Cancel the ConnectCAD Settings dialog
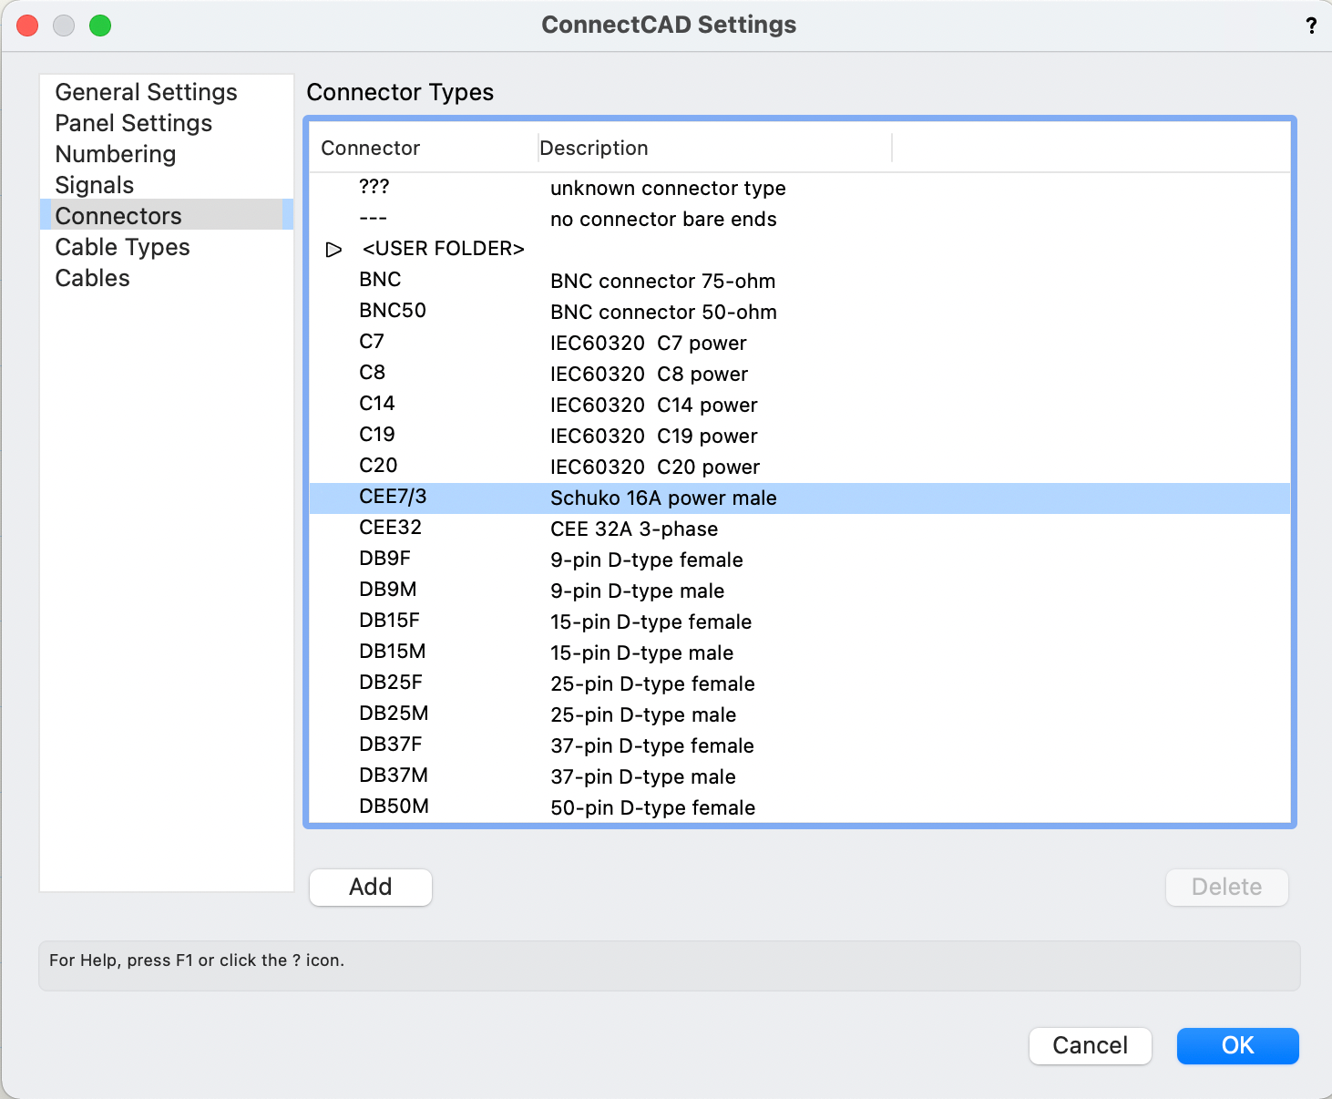This screenshot has width=1332, height=1099. click(x=1090, y=1045)
